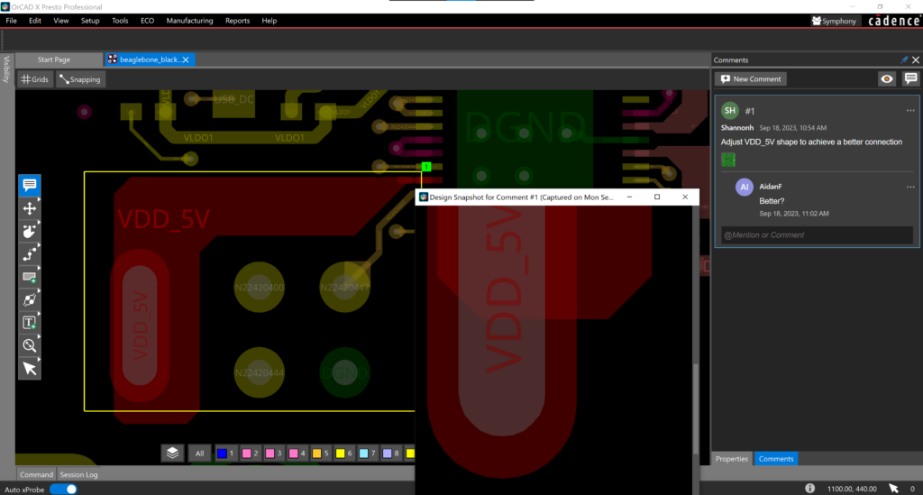Screen dimensions: 923x495
Task: Open the Command tab
Action: click(x=36, y=474)
